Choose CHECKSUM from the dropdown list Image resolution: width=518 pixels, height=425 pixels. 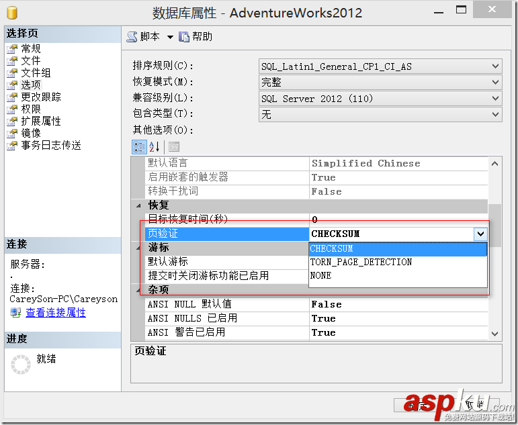398,249
